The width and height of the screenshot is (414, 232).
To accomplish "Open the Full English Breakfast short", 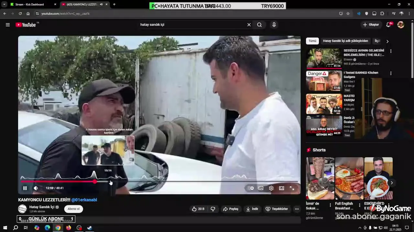I will [349, 178].
